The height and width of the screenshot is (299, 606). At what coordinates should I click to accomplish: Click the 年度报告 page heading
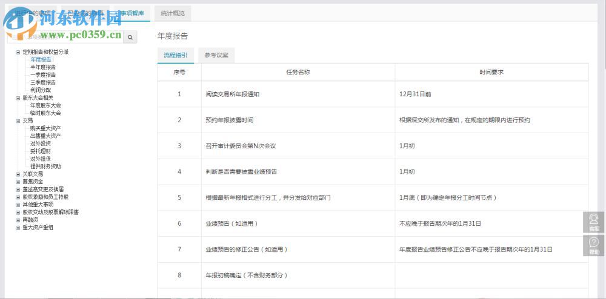point(172,36)
